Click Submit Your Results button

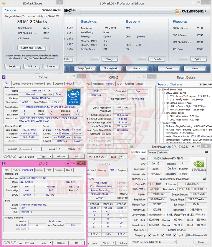32,48
